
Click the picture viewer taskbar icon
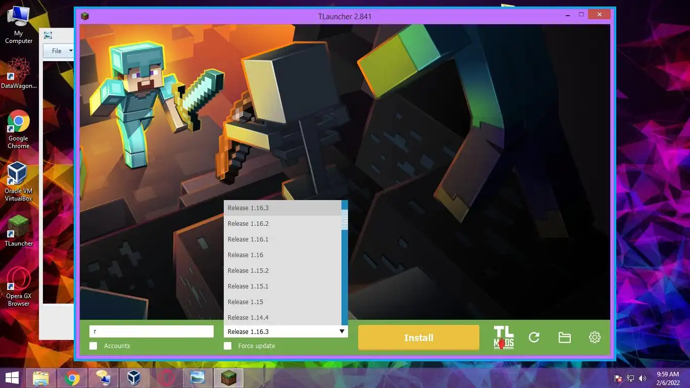coord(196,378)
